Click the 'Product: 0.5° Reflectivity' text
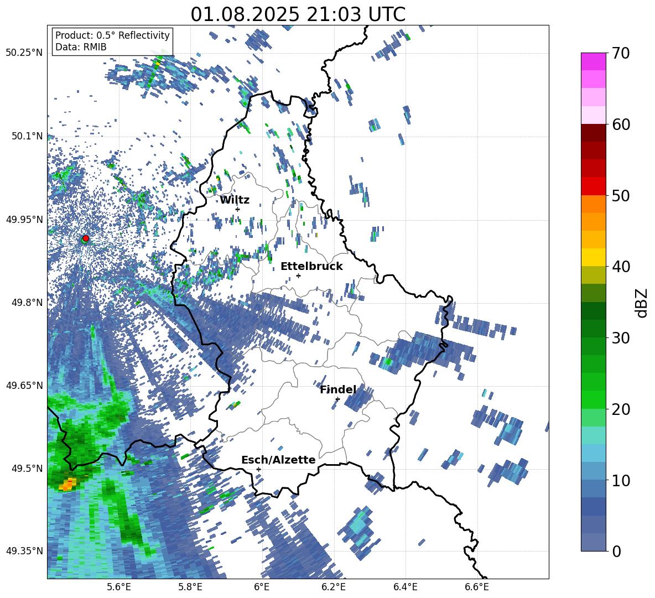The height and width of the screenshot is (598, 655). point(112,35)
